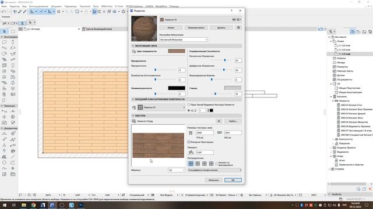Expand the Свойства panel below navigator
This screenshot has width=373, height=209.
329,194
